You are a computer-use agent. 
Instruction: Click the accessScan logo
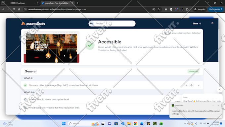(33, 24)
